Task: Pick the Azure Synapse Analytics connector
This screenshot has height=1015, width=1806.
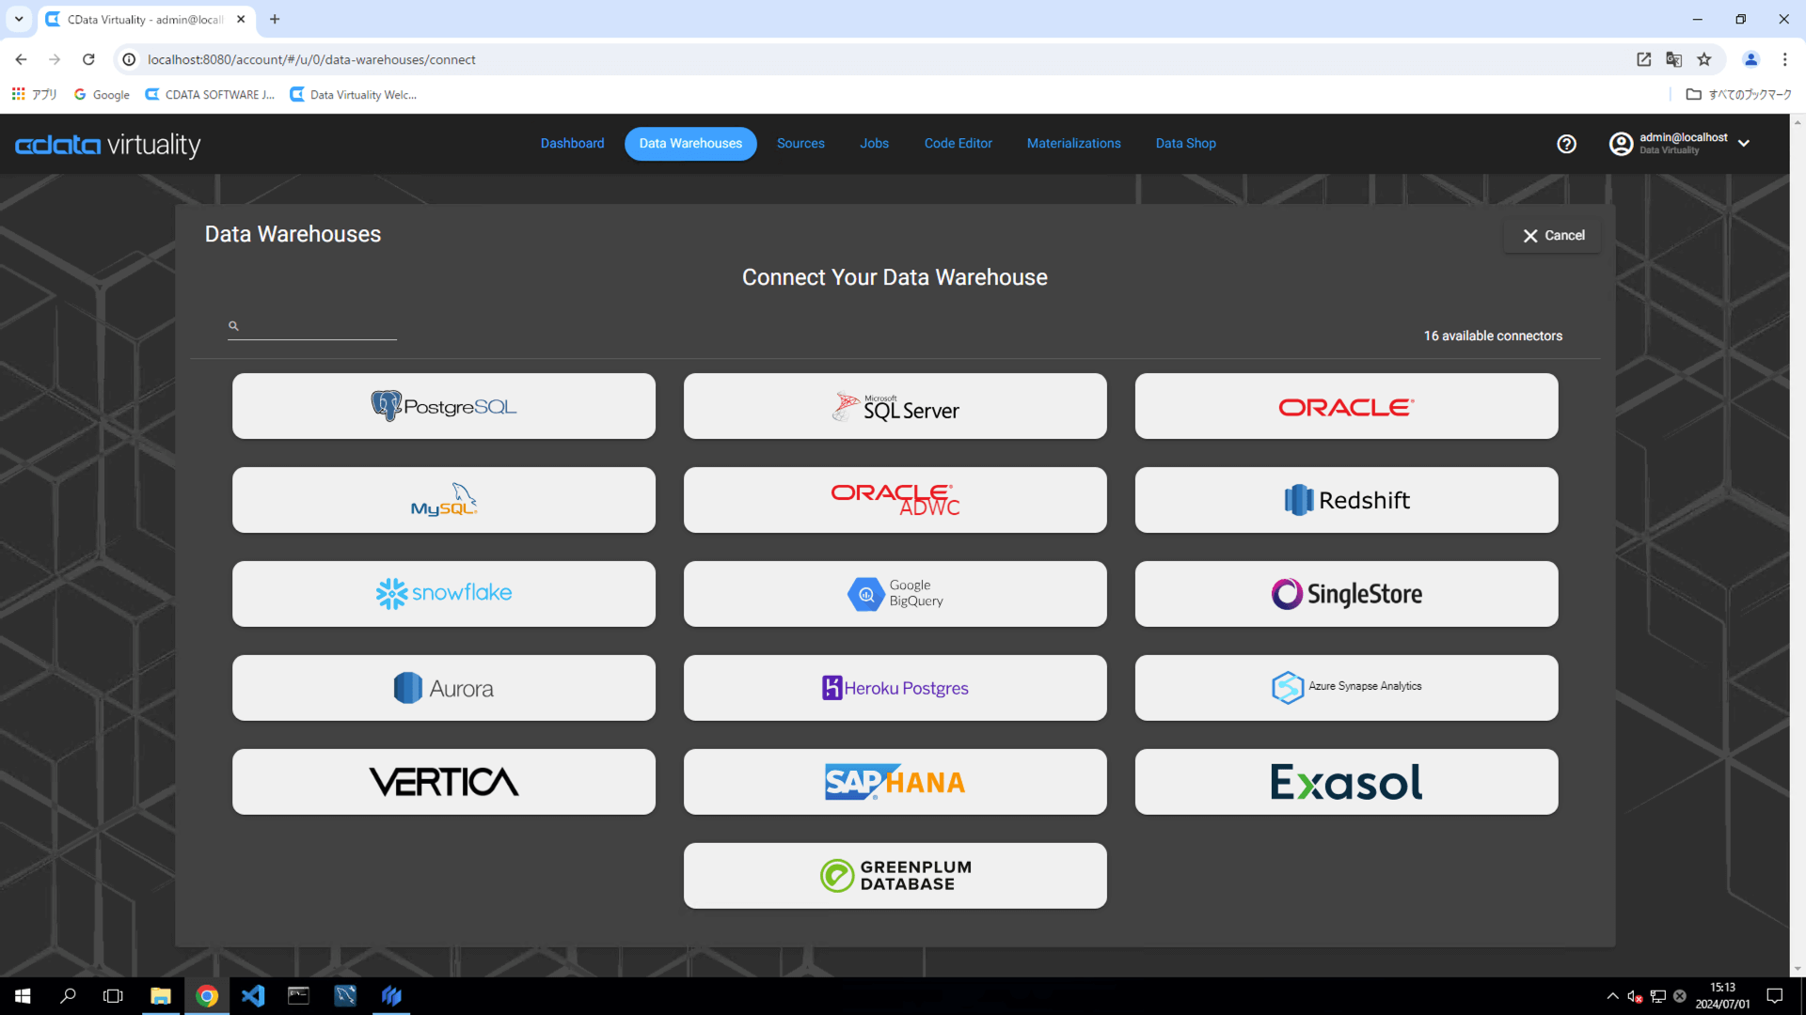Action: pos(1346,688)
